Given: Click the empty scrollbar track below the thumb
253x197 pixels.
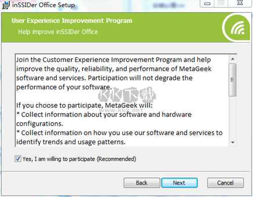Looking at the screenshot, I should (233, 117).
